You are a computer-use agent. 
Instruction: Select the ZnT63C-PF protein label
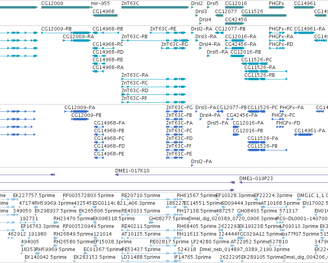(179, 146)
